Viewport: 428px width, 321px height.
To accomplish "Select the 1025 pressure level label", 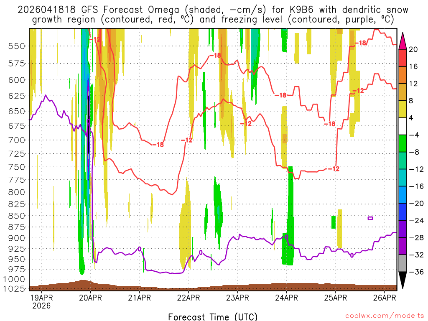I will (x=14, y=288).
